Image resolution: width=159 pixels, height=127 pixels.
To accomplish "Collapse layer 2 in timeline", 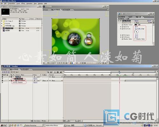I will click(10, 81).
